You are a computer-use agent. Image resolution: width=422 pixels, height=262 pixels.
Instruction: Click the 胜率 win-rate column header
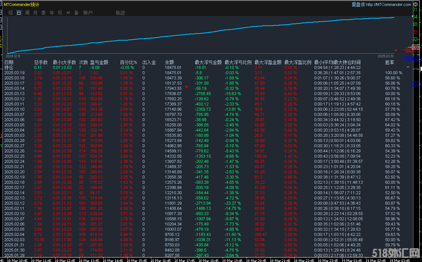point(390,62)
